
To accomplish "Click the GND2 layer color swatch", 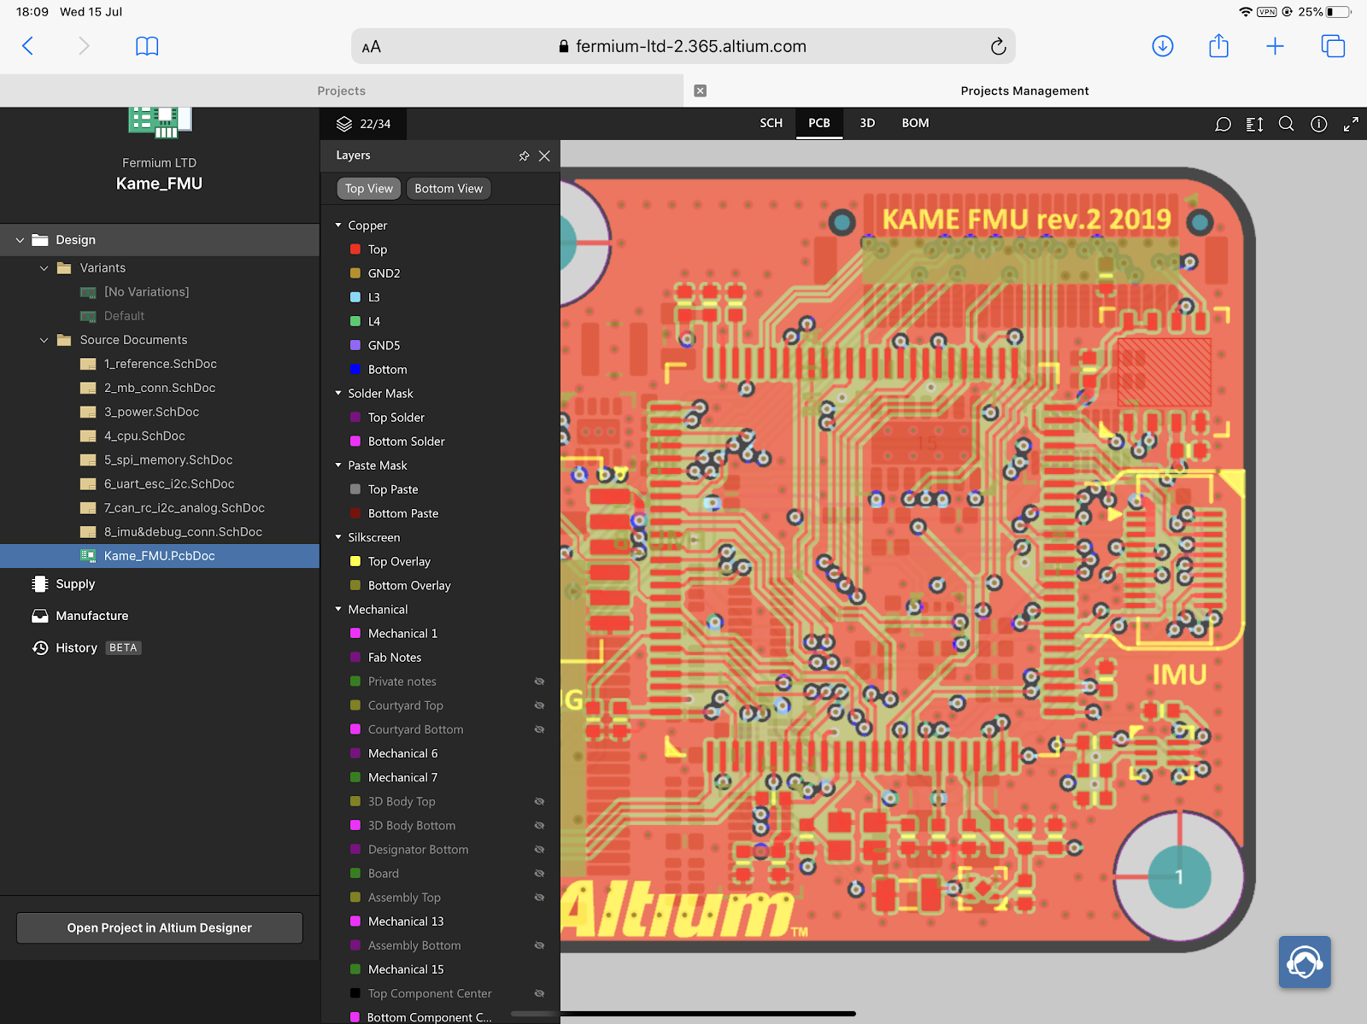I will pos(355,272).
